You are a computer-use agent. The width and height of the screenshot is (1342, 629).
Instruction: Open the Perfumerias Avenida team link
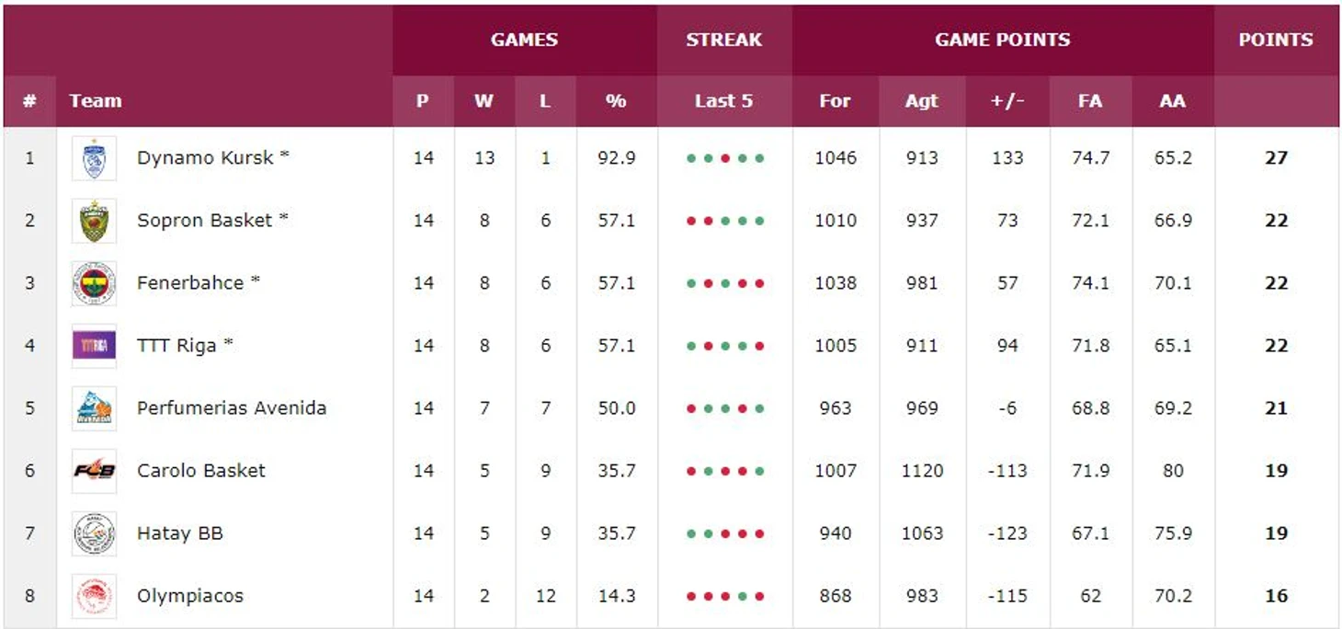[232, 408]
